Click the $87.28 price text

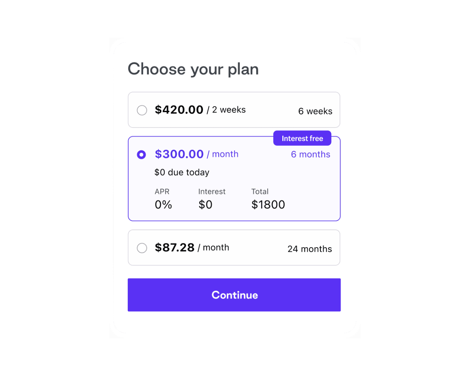pyautogui.click(x=174, y=248)
